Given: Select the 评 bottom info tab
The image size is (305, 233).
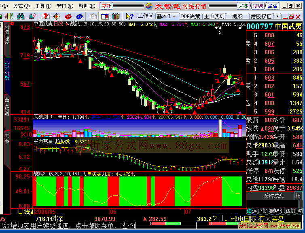Looking at the screenshot, I should click(294, 211).
